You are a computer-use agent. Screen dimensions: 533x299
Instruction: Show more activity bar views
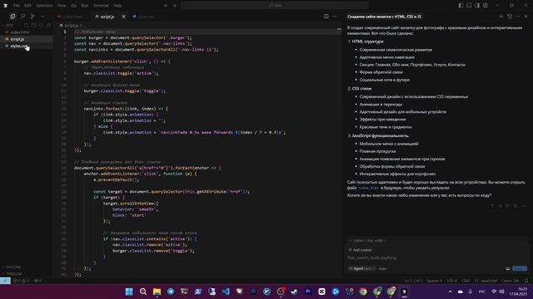[x=42, y=17]
